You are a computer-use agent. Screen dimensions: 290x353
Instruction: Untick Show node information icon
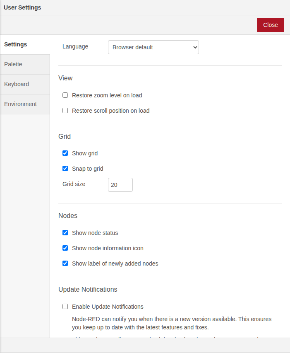(65, 248)
